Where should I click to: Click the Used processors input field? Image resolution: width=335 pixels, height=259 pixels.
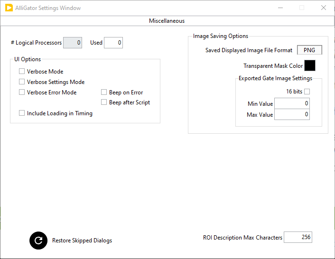113,43
